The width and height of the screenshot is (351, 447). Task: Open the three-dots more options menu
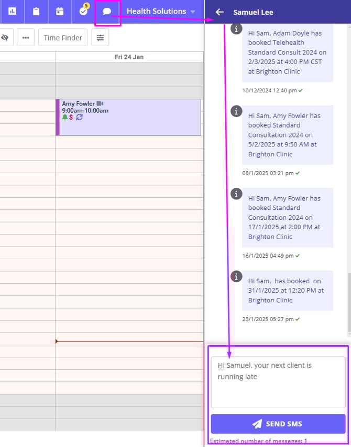(x=26, y=38)
